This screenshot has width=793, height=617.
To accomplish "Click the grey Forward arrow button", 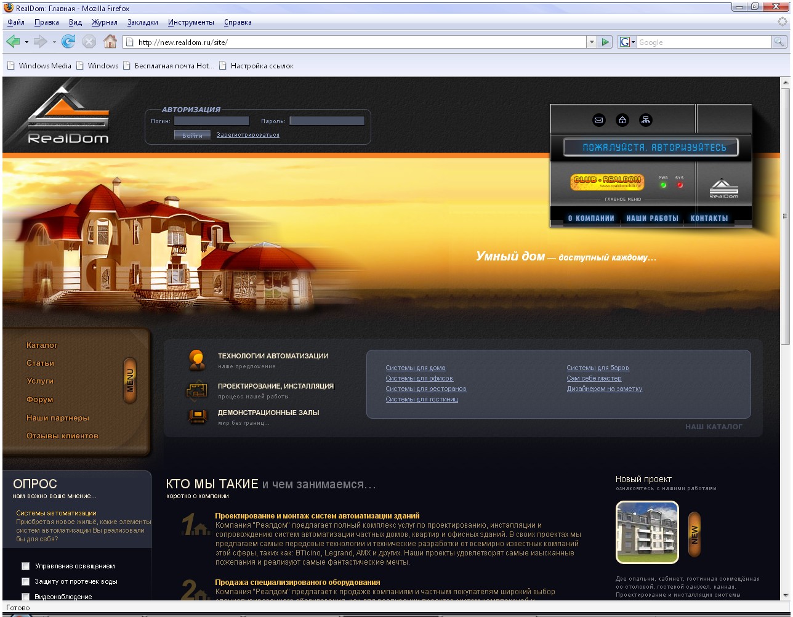I will pyautogui.click(x=41, y=42).
